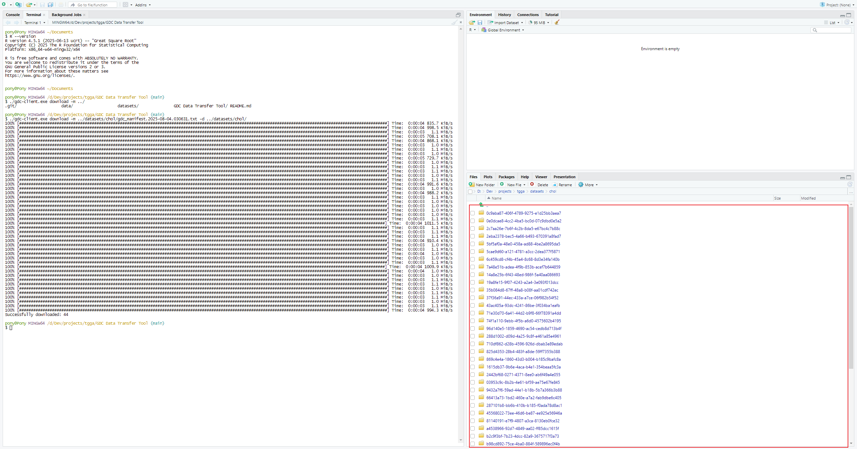857x449 pixels.
Task: Clear objects from workspace broom icon
Action: pos(557,22)
